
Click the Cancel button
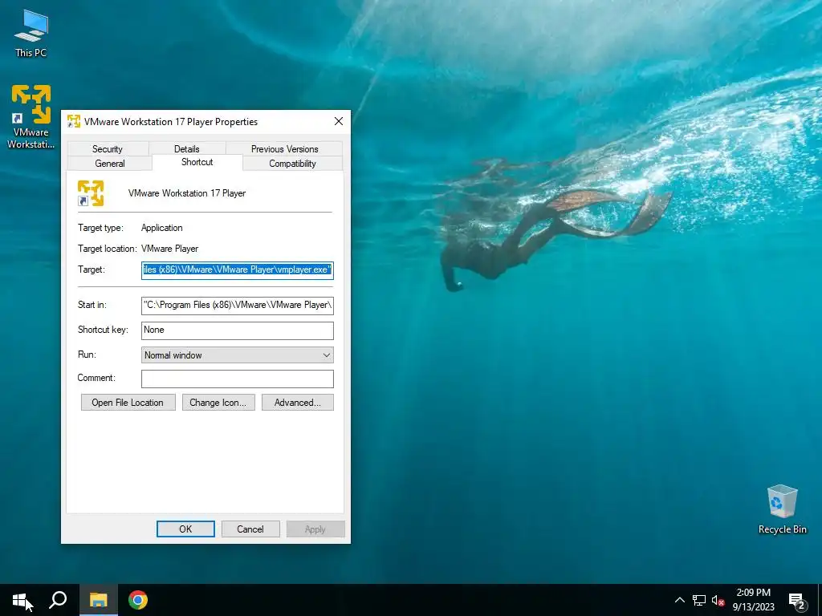coord(250,529)
